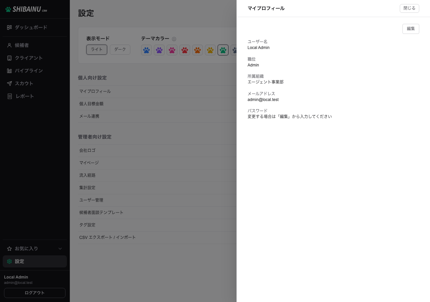Image resolution: width=430 pixels, height=302 pixels.
Task: Click the 候補者 person icon
Action: 9,45
